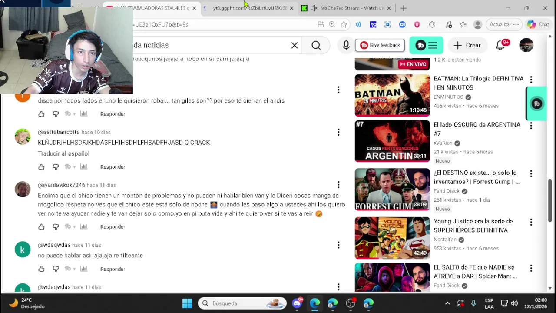Open more options for @esttebancotte comment
The width and height of the screenshot is (556, 313).
(x=338, y=132)
